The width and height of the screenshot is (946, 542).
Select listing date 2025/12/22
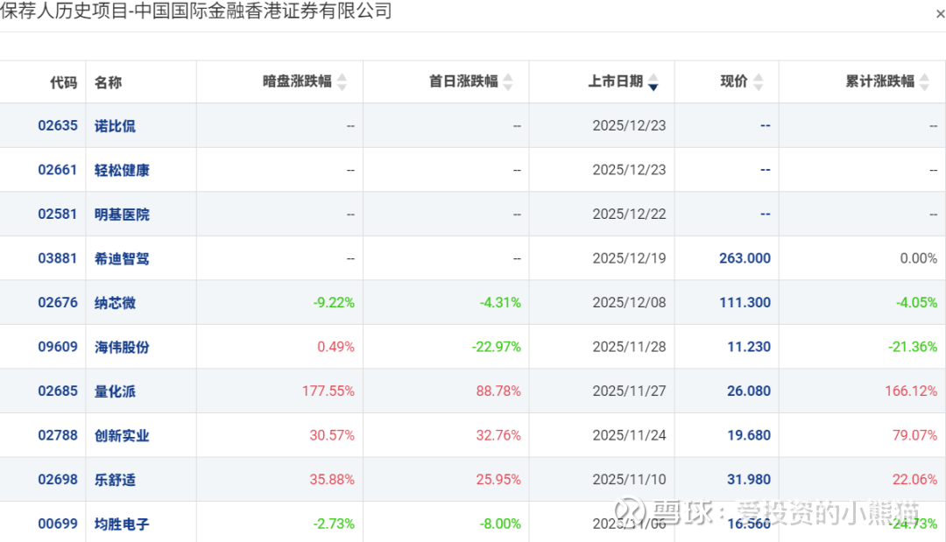(x=629, y=214)
